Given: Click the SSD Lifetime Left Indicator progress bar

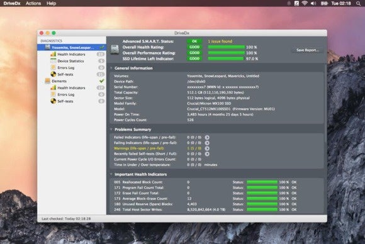Looking at the screenshot, I should 226,58.
